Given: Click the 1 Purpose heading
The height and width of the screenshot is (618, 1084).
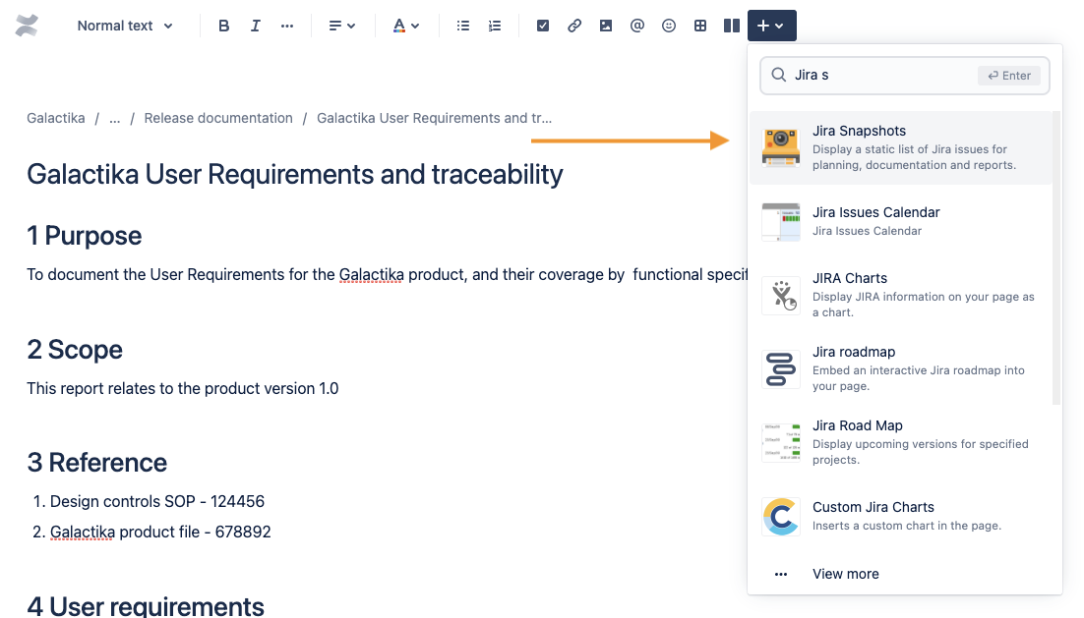Looking at the screenshot, I should [85, 236].
